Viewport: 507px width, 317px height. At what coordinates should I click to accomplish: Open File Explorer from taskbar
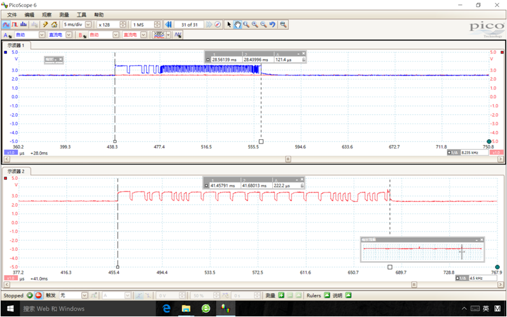click(x=186, y=309)
